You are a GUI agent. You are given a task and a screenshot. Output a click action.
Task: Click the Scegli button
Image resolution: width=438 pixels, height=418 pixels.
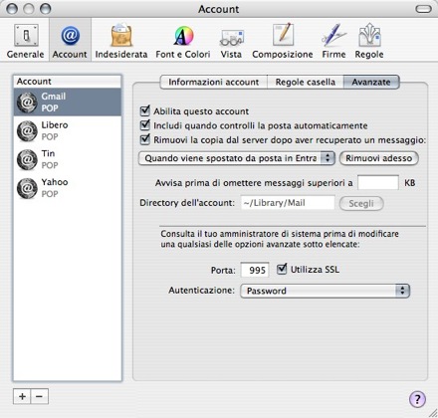coord(361,203)
